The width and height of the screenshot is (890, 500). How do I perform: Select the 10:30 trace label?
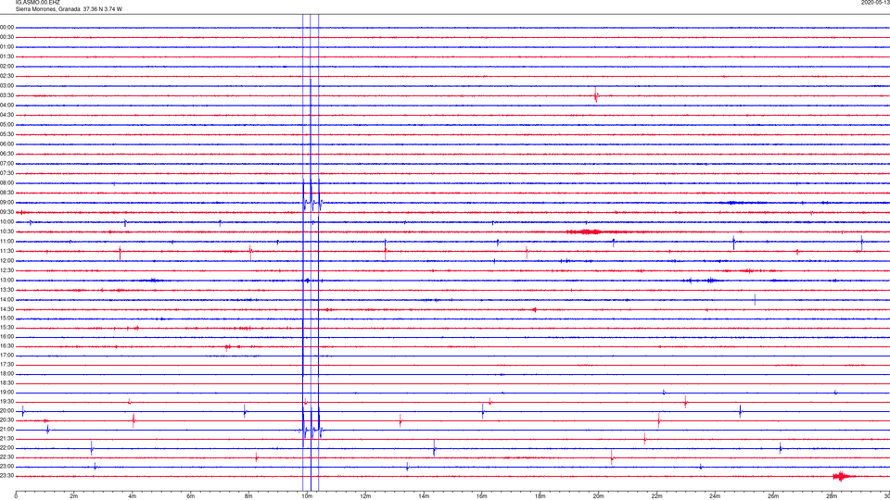tap(6, 231)
